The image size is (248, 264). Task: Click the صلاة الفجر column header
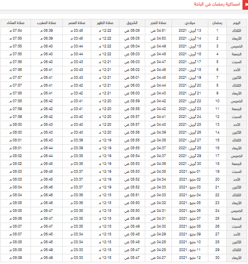(158, 23)
